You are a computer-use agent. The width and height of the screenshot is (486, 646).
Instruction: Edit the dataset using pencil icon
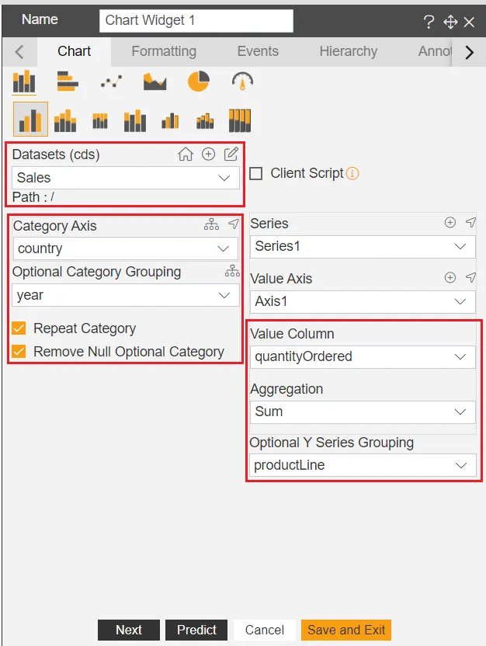[x=231, y=154]
